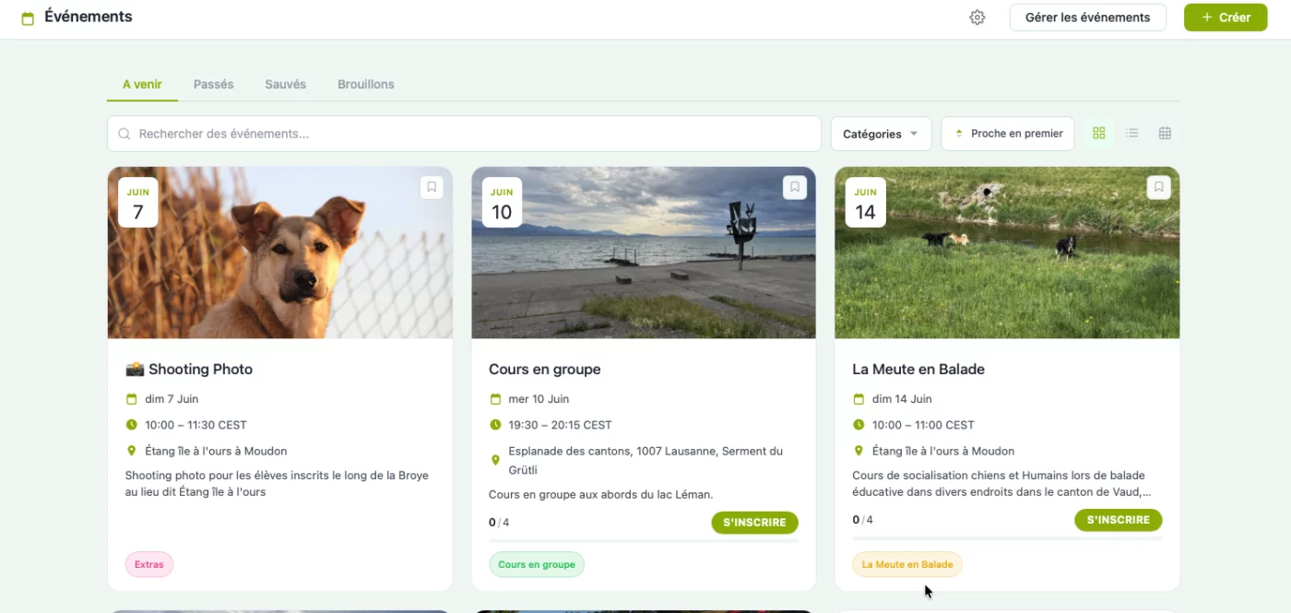
Task: Register for Cours en groupe event
Action: (x=754, y=523)
